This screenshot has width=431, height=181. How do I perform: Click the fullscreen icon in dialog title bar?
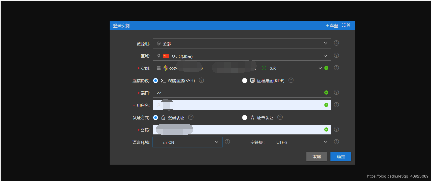343,25
